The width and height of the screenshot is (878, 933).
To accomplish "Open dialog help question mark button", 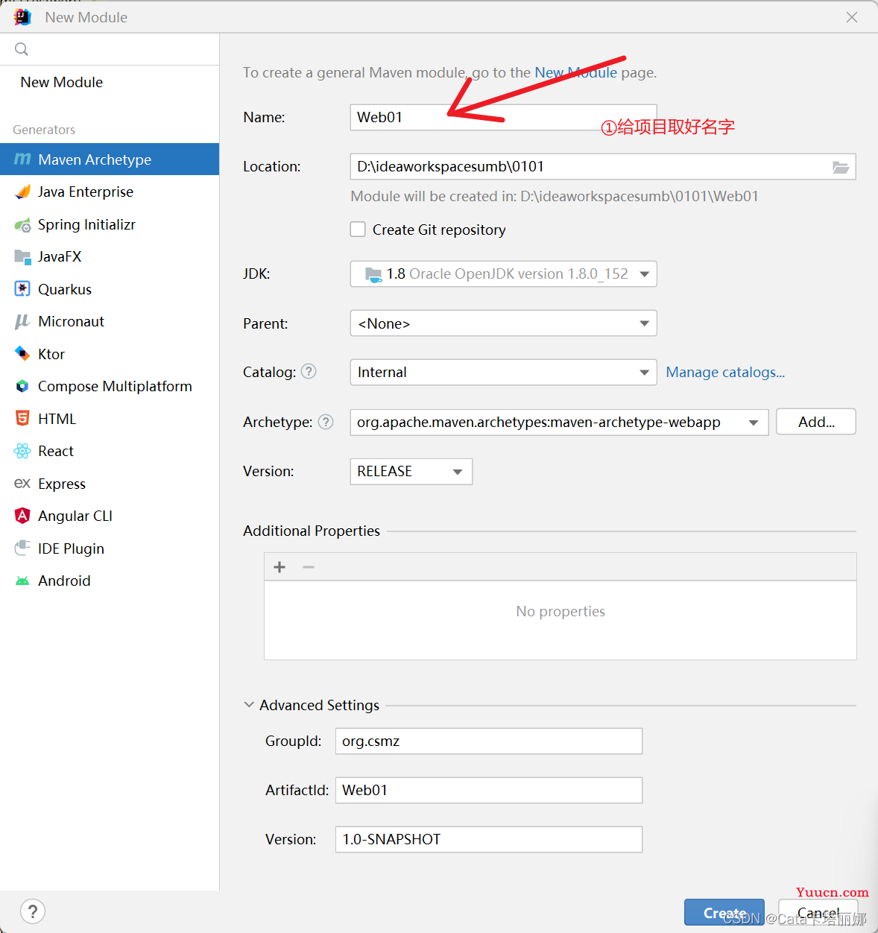I will tap(33, 911).
